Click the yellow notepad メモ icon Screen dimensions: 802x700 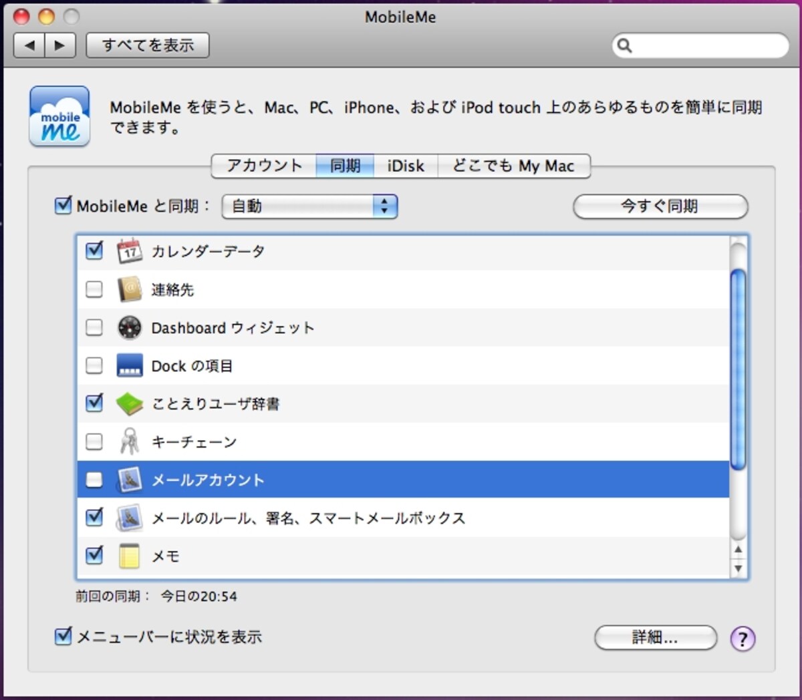pos(129,556)
